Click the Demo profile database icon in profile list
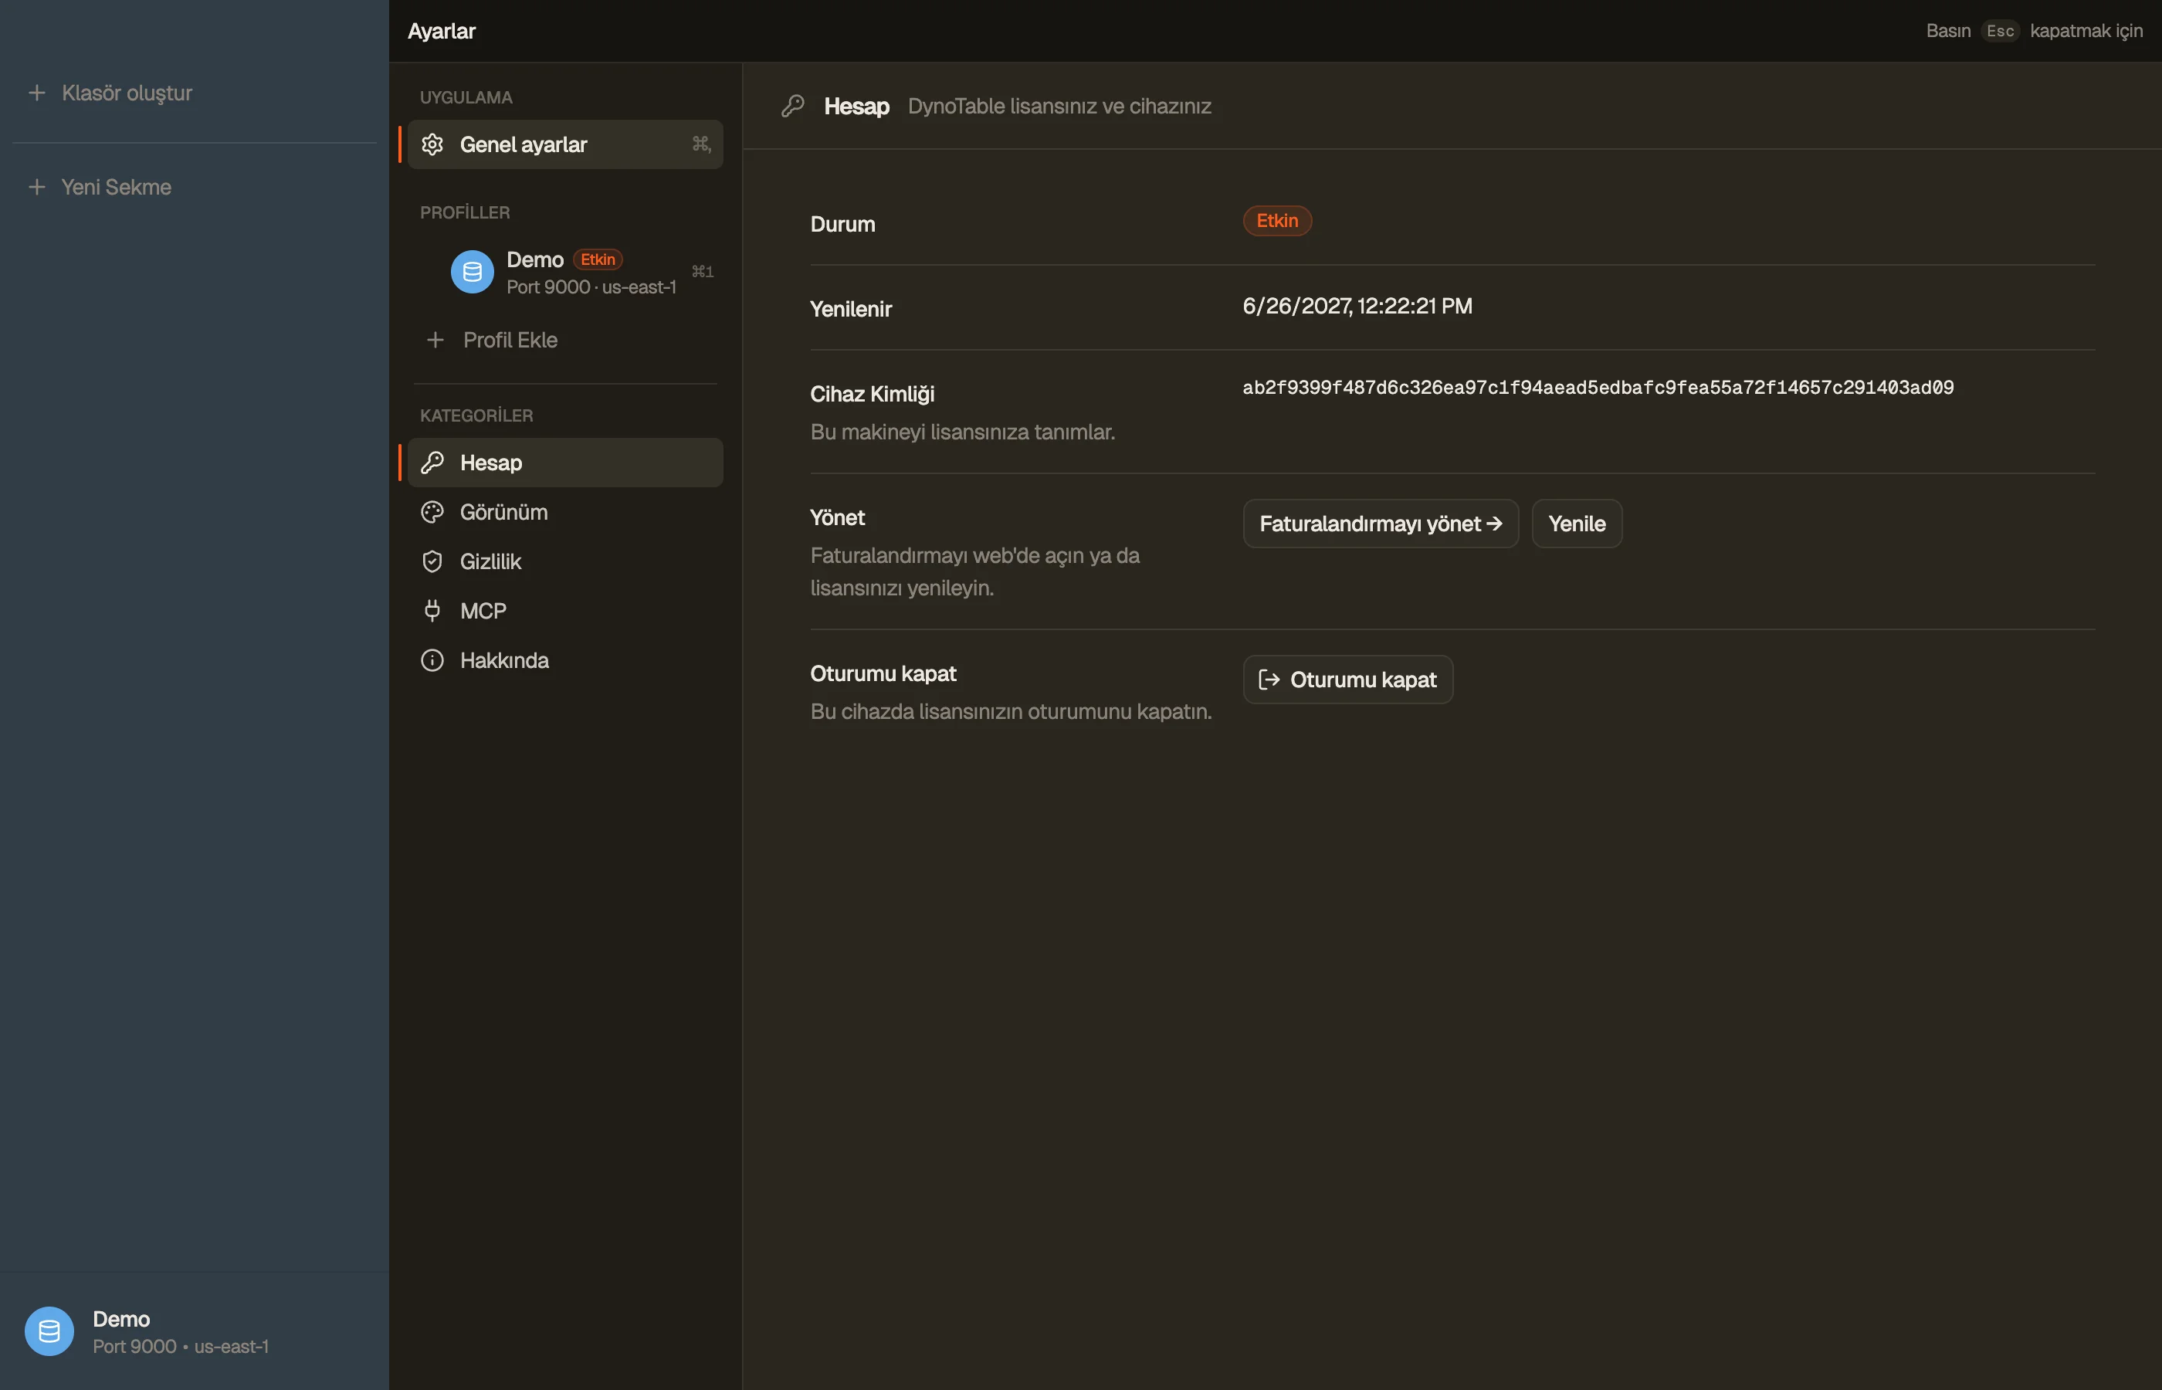Viewport: 2162px width, 1390px height. pyautogui.click(x=472, y=272)
